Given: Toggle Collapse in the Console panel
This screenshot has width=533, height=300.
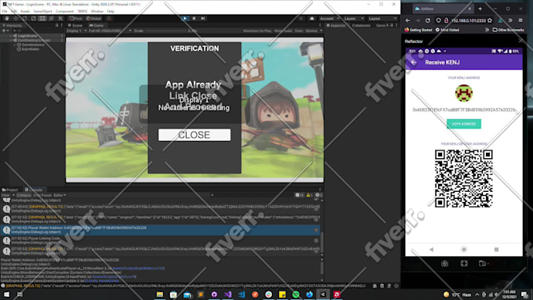Looking at the screenshot, I should [x=24, y=195].
